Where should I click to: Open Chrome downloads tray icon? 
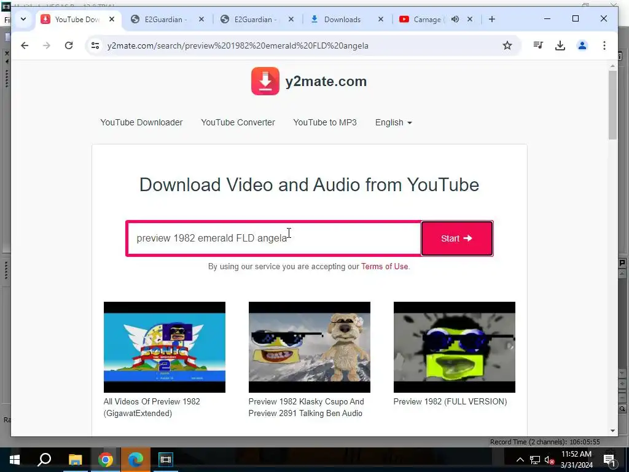tap(560, 45)
